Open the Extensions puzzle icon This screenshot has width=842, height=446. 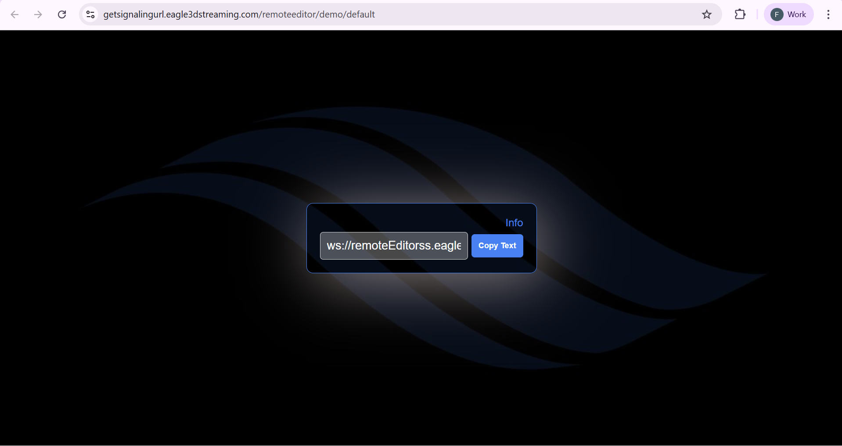pyautogui.click(x=740, y=14)
